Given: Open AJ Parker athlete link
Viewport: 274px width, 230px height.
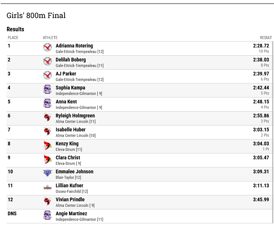Looking at the screenshot, I should click(66, 74).
